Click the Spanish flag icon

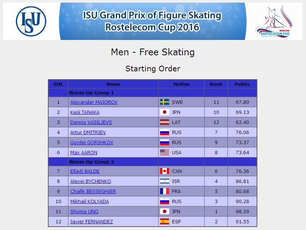coord(165,222)
